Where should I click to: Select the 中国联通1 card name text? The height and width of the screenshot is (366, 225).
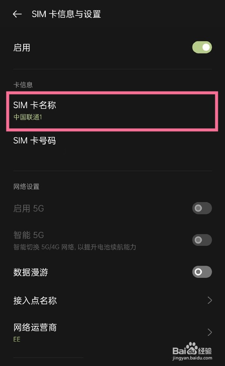coord(27,117)
